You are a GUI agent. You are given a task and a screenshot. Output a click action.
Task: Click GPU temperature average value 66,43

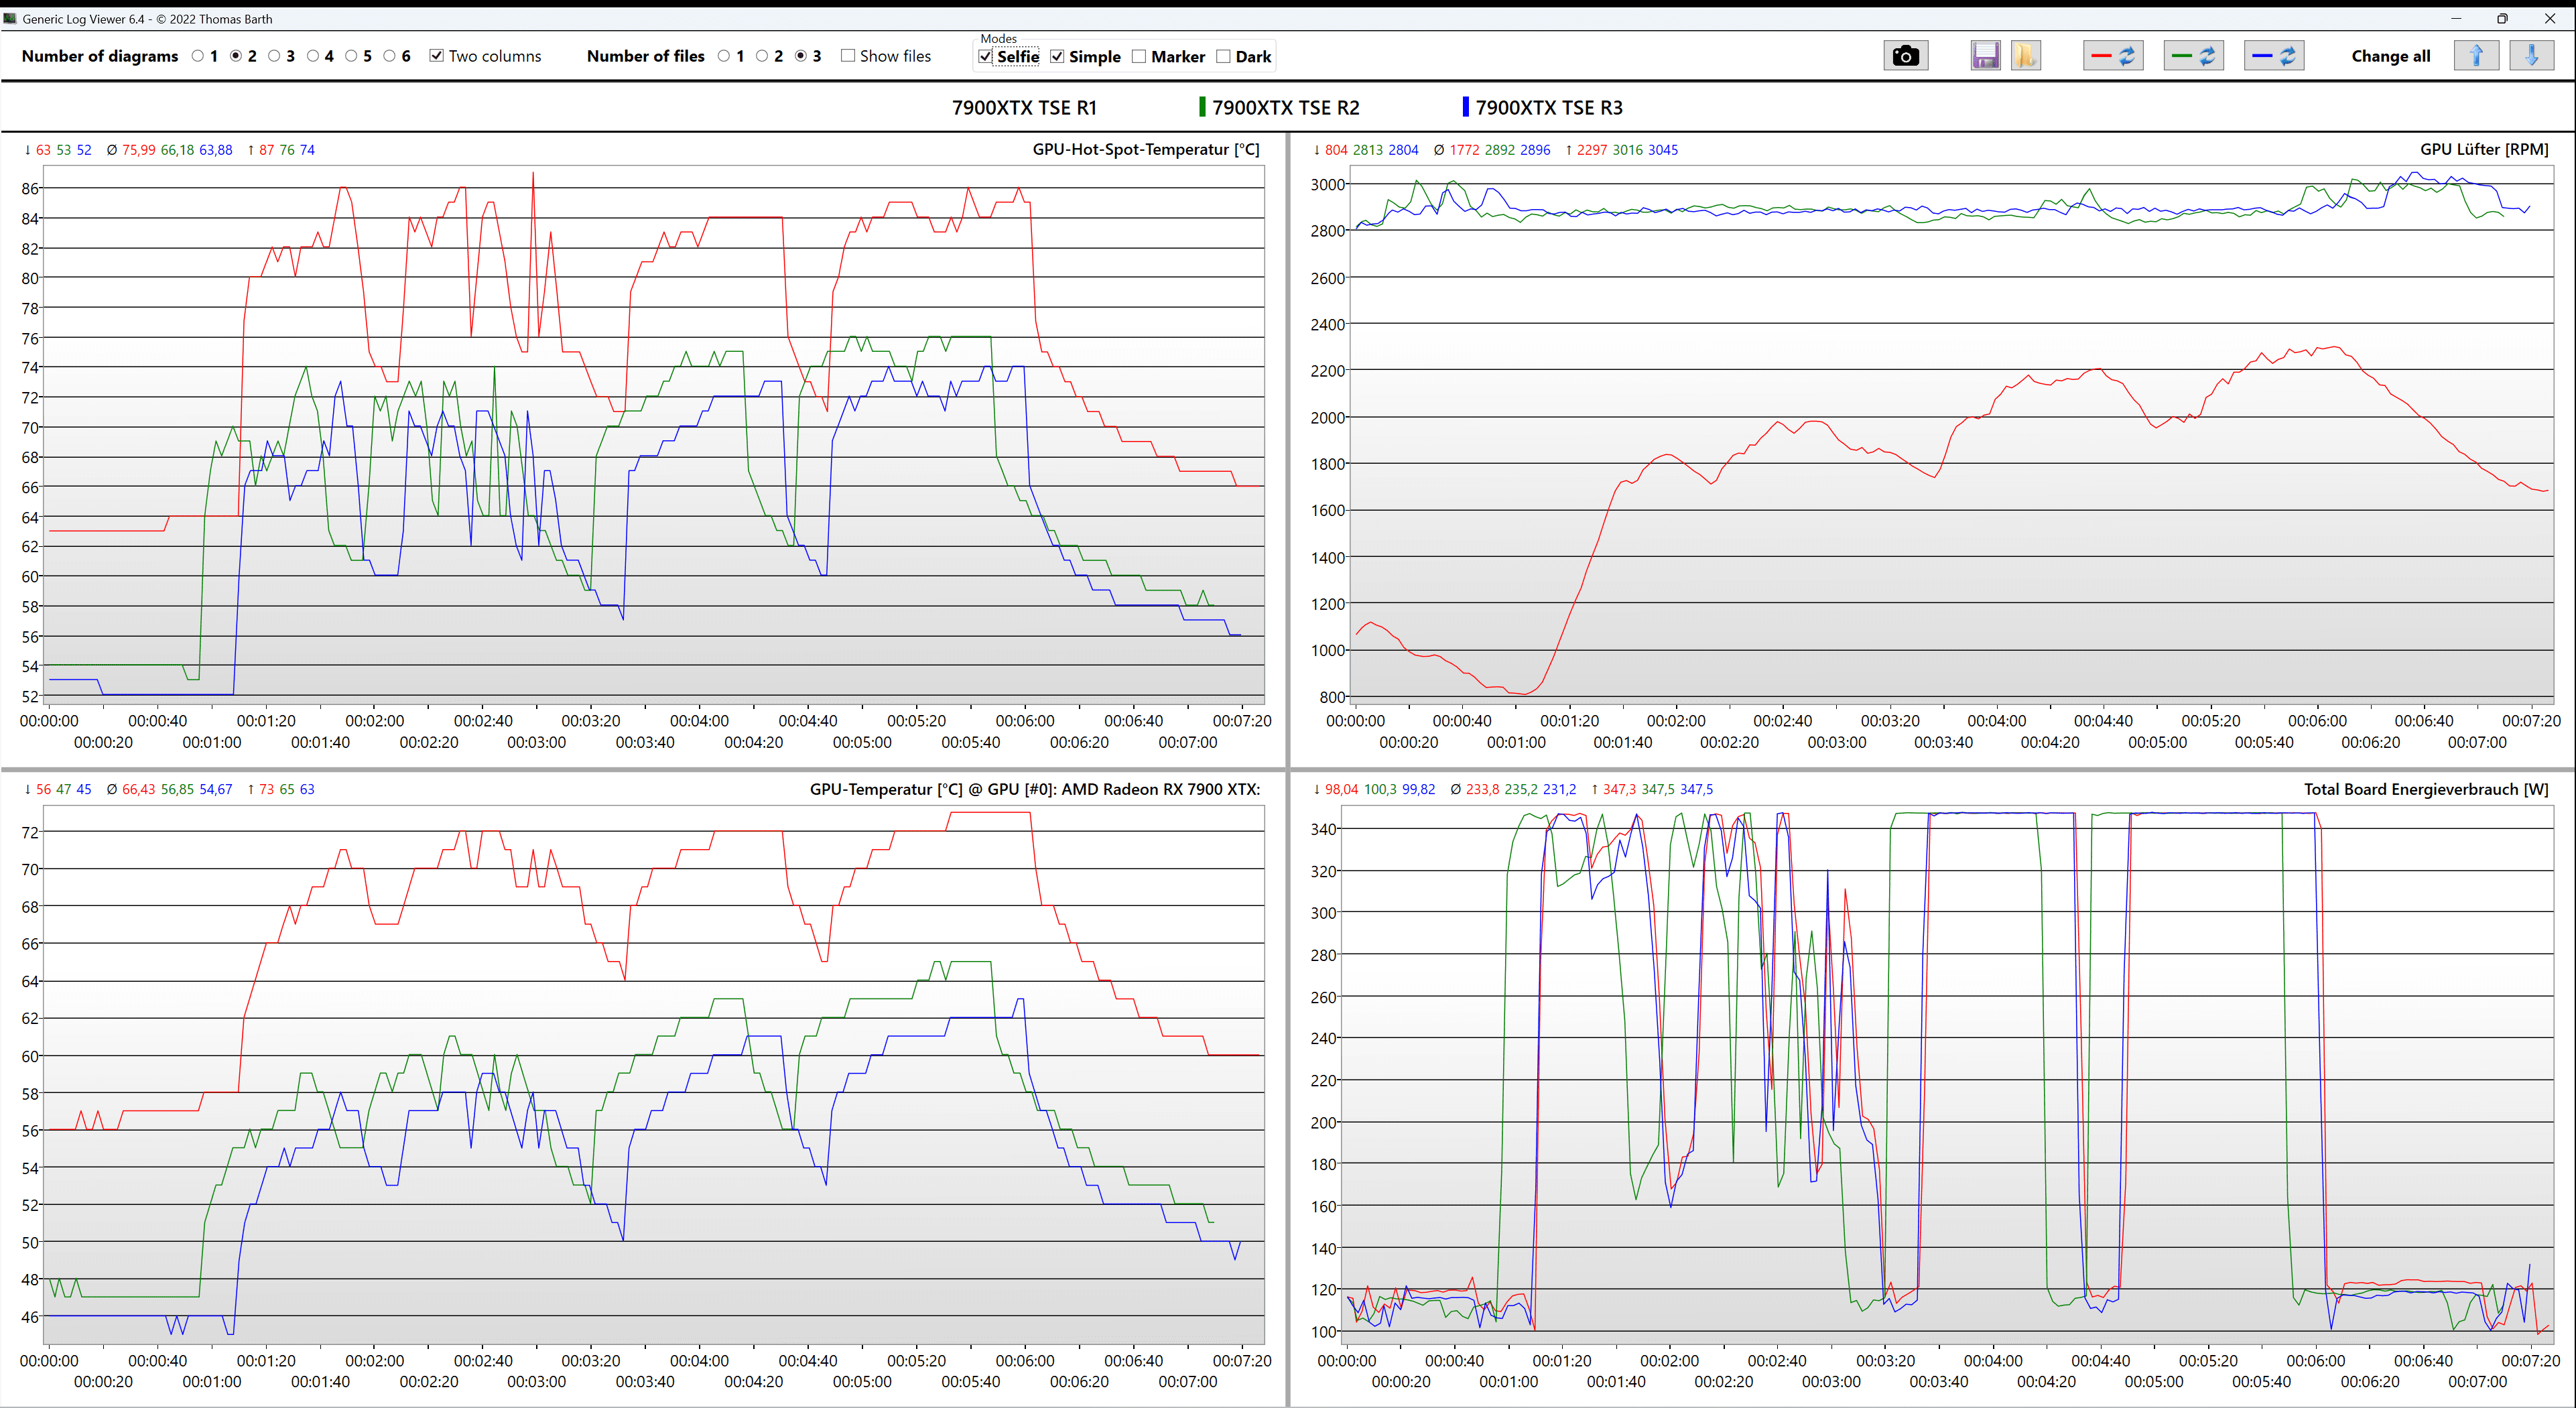coord(138,789)
